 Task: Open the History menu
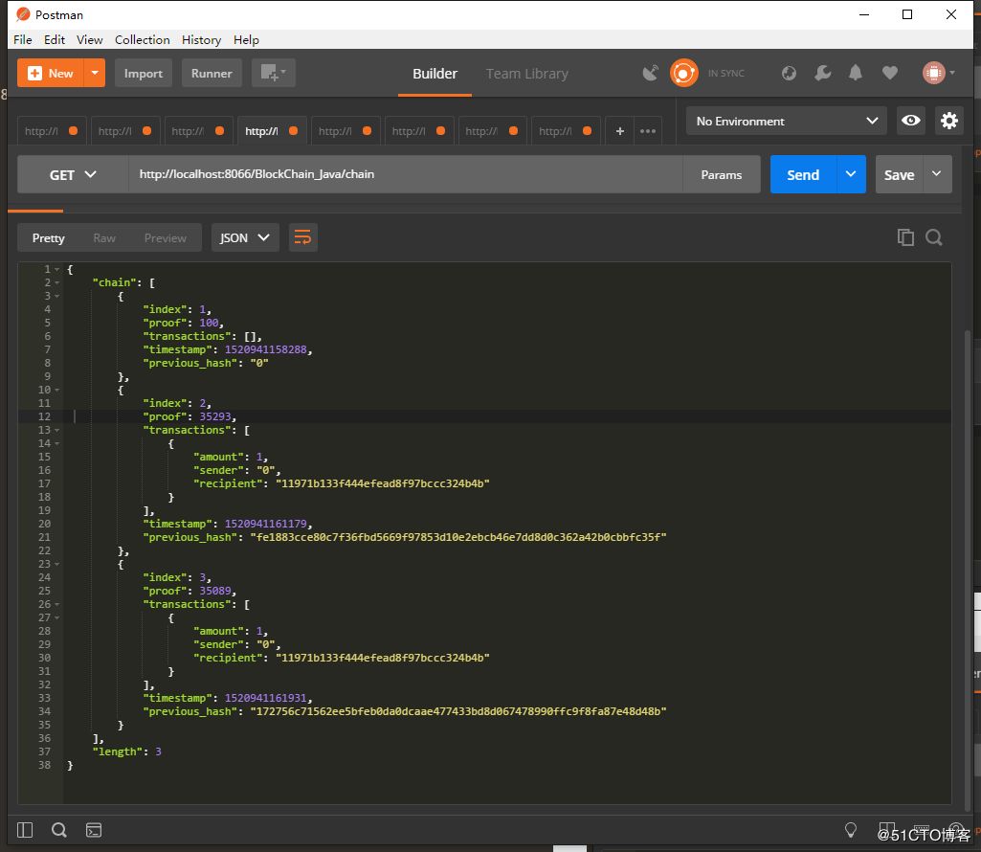(x=201, y=39)
